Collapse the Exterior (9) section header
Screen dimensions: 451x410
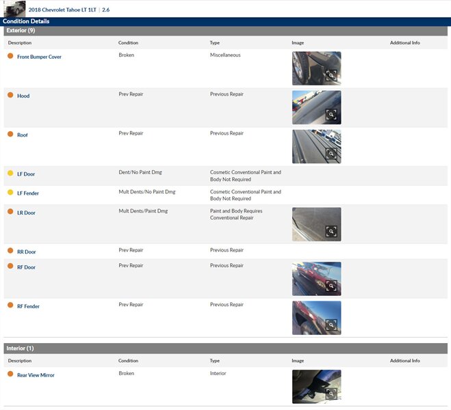tap(21, 31)
